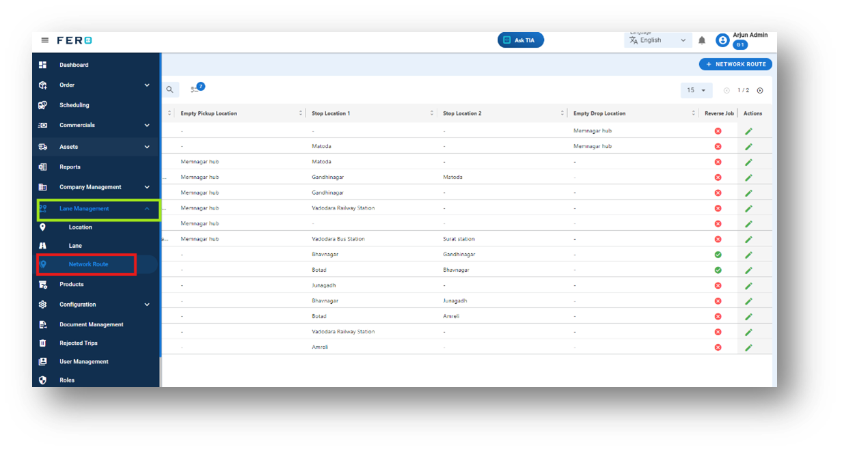This screenshot has height=452, width=842.
Task: Click the + NETWORK ROUTE button
Action: 735,64
